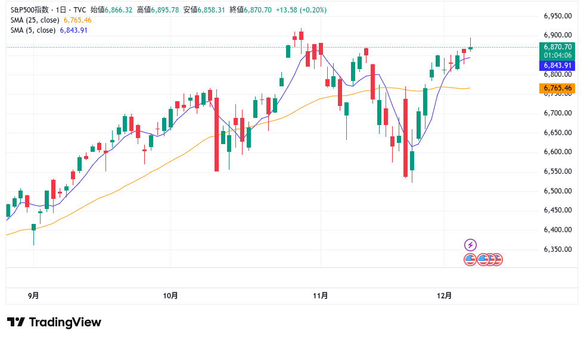Click the 10月 label on time axis
Screen dimensions: 584x340
coord(170,295)
